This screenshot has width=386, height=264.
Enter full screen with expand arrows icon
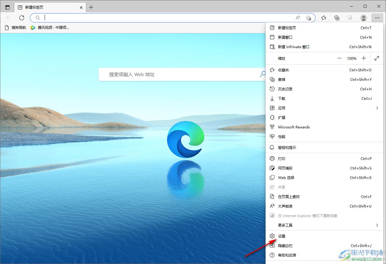click(x=377, y=58)
